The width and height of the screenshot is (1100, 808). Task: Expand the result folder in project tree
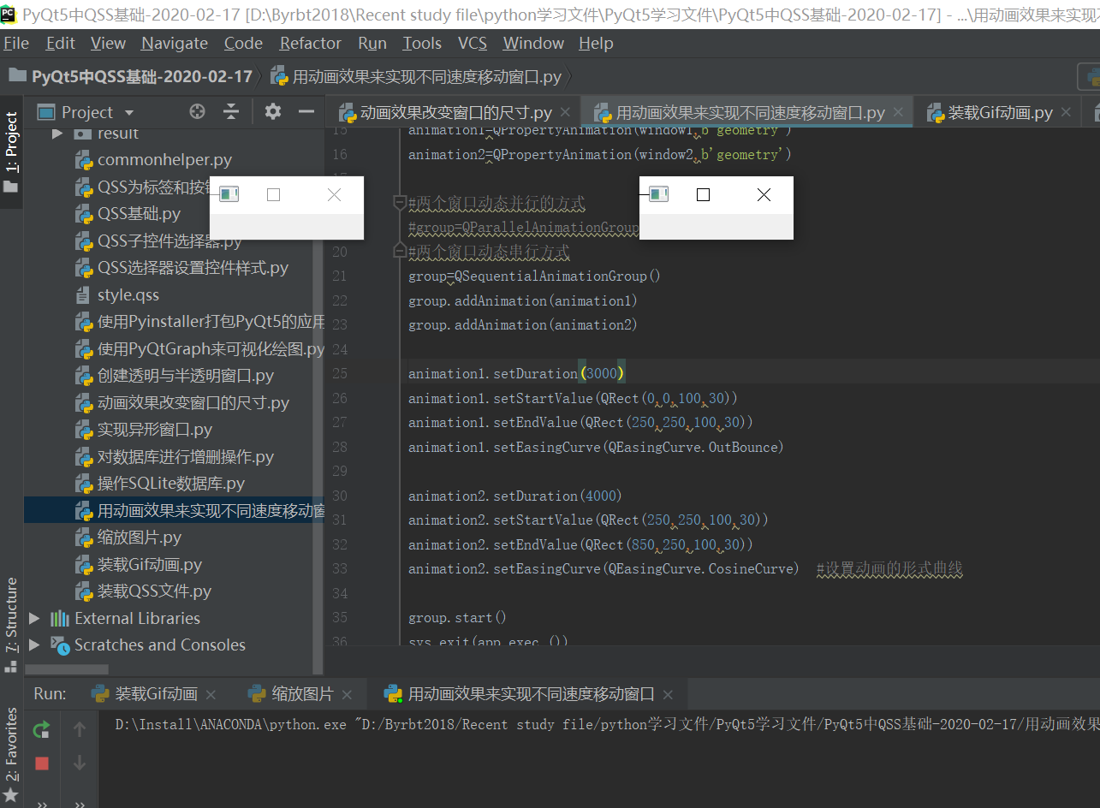[57, 134]
